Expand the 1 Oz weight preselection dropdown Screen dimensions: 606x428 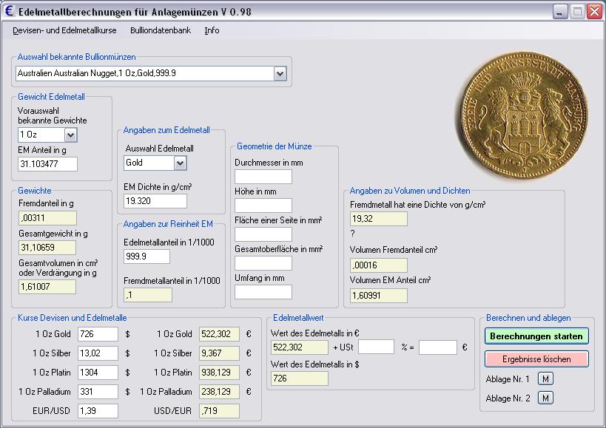click(70, 135)
